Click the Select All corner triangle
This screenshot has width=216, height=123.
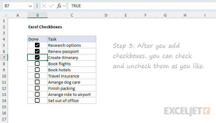5,15
